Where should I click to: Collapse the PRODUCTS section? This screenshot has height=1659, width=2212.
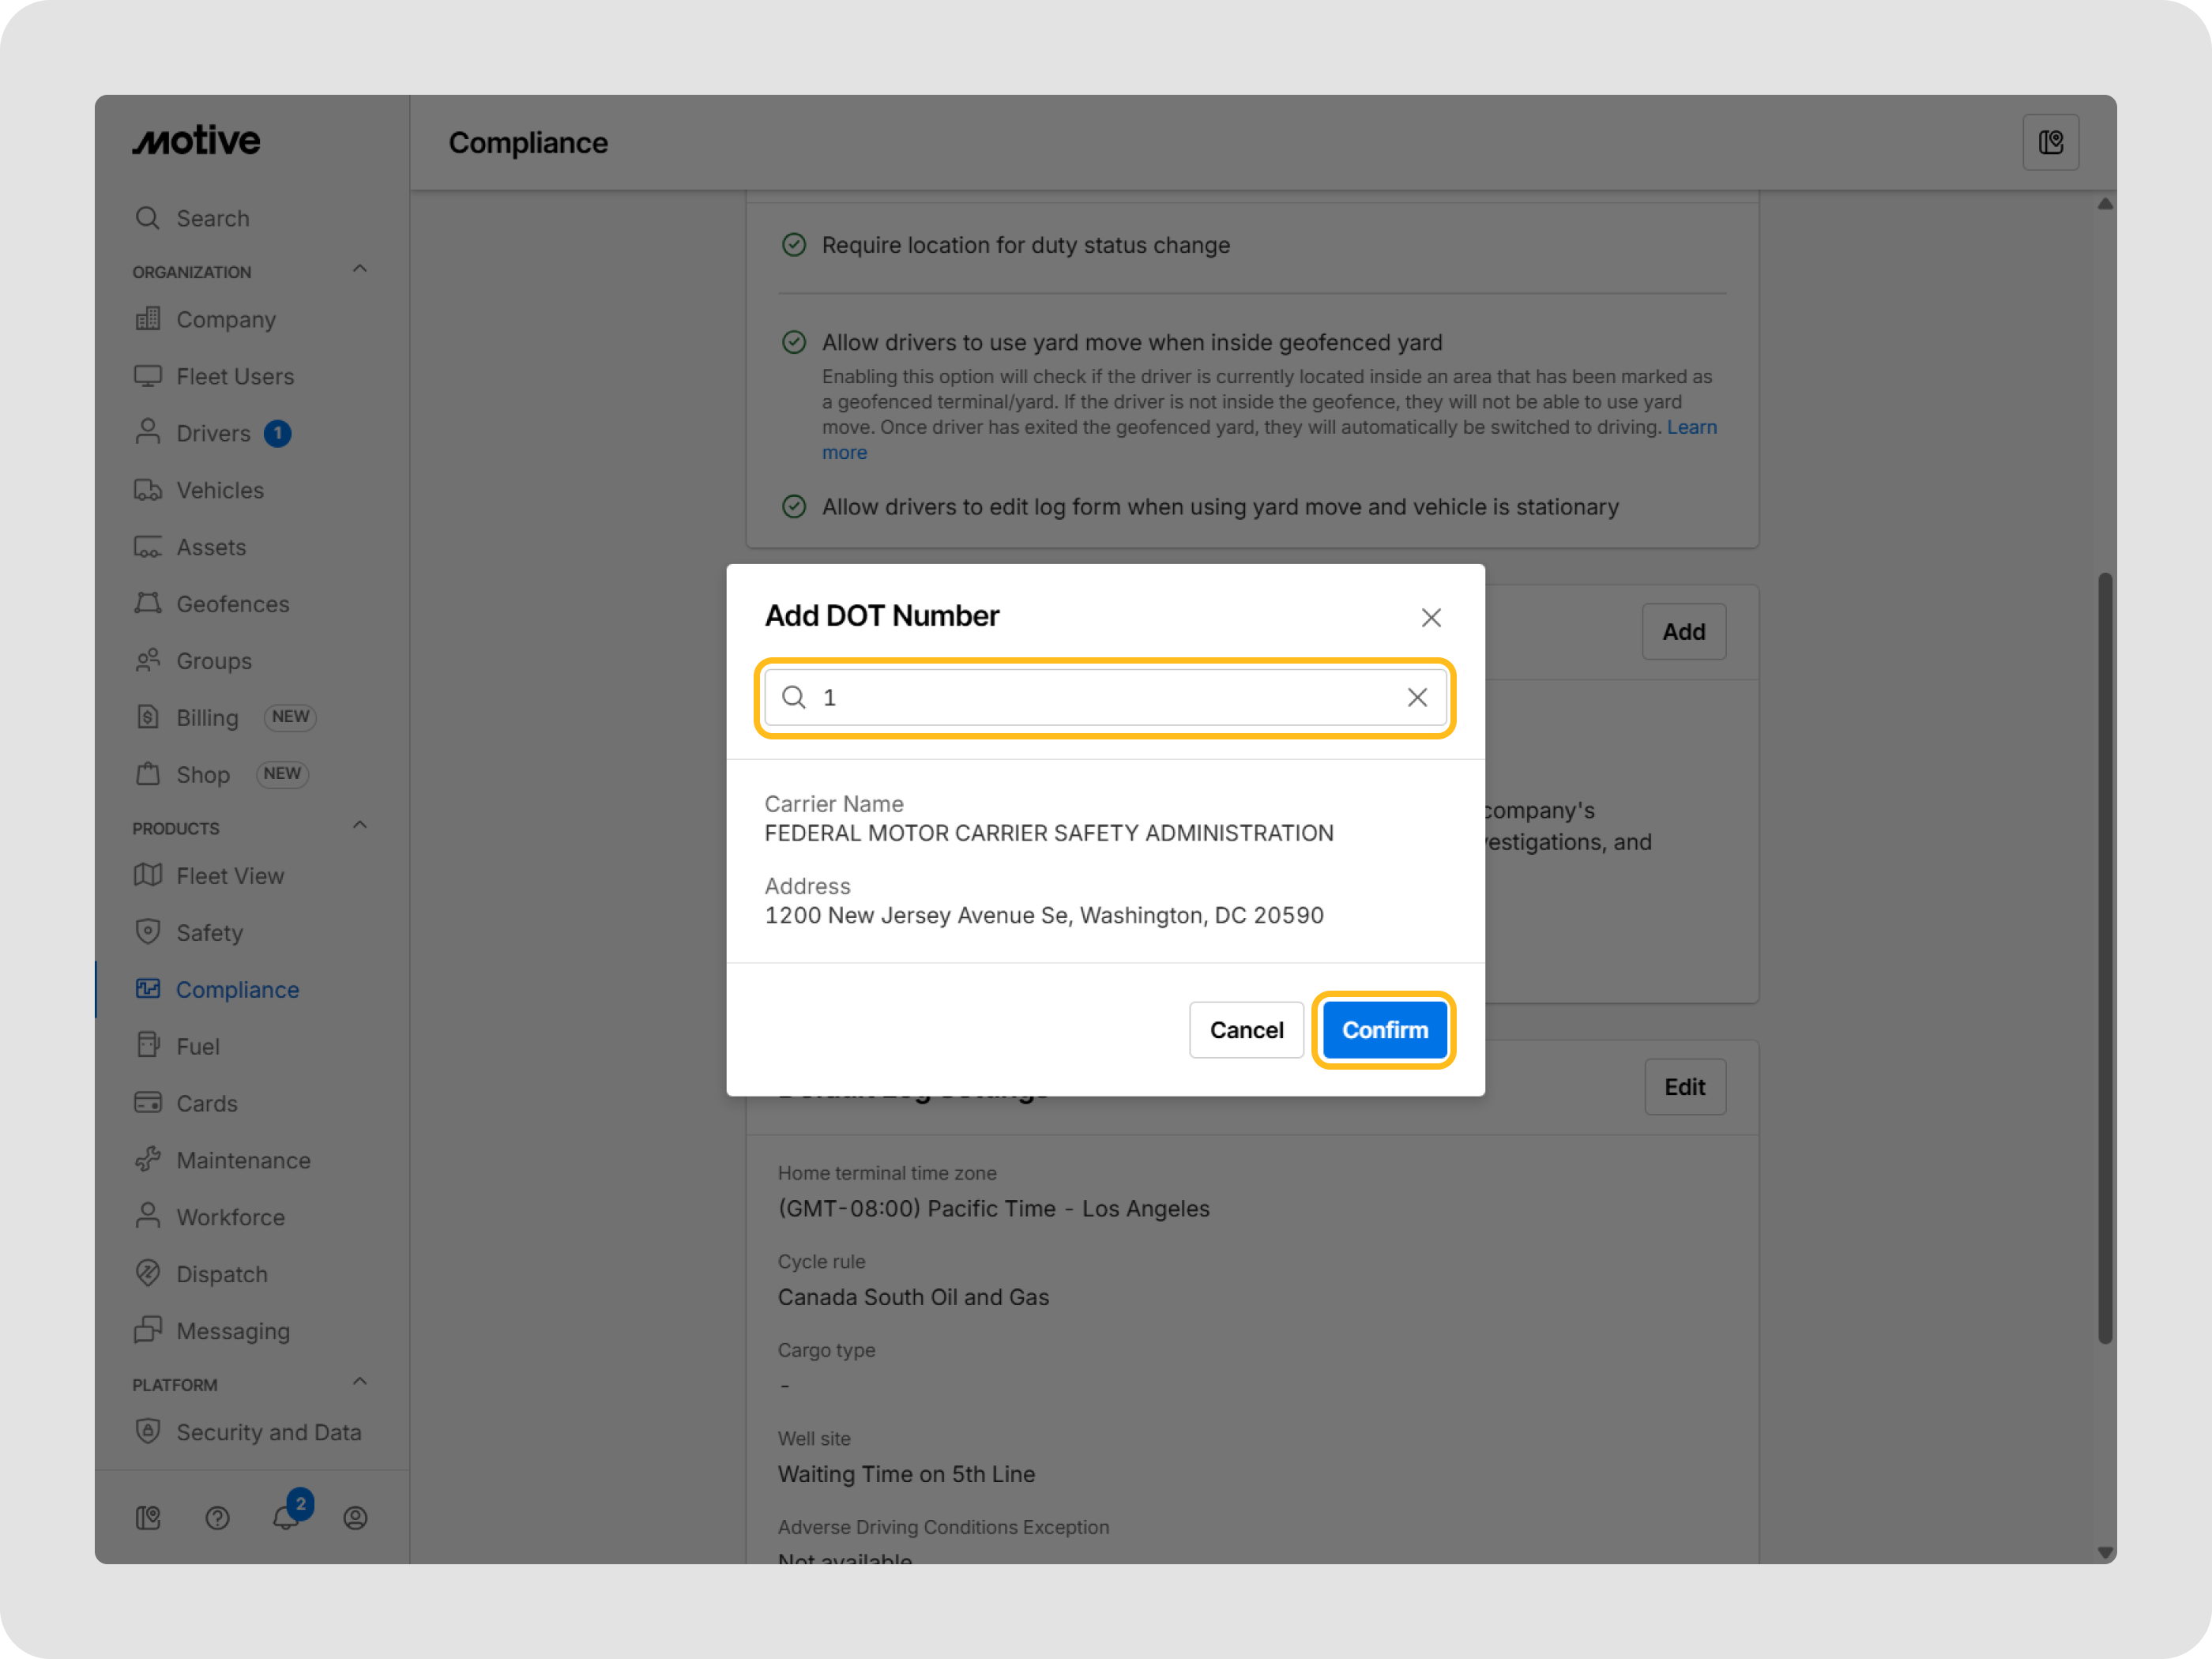(359, 824)
